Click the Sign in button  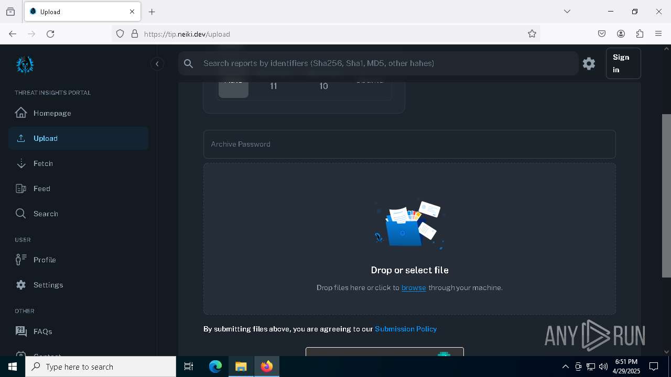[x=623, y=63]
